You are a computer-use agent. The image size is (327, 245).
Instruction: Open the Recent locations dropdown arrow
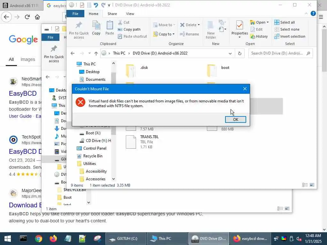pos(89,53)
